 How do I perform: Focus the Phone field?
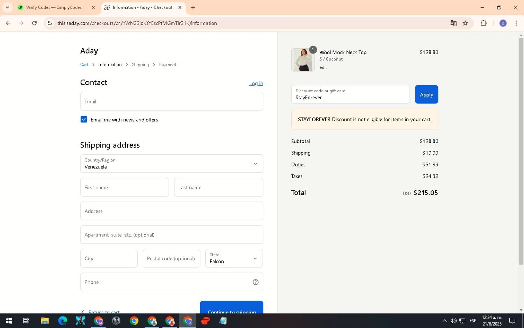(172, 282)
